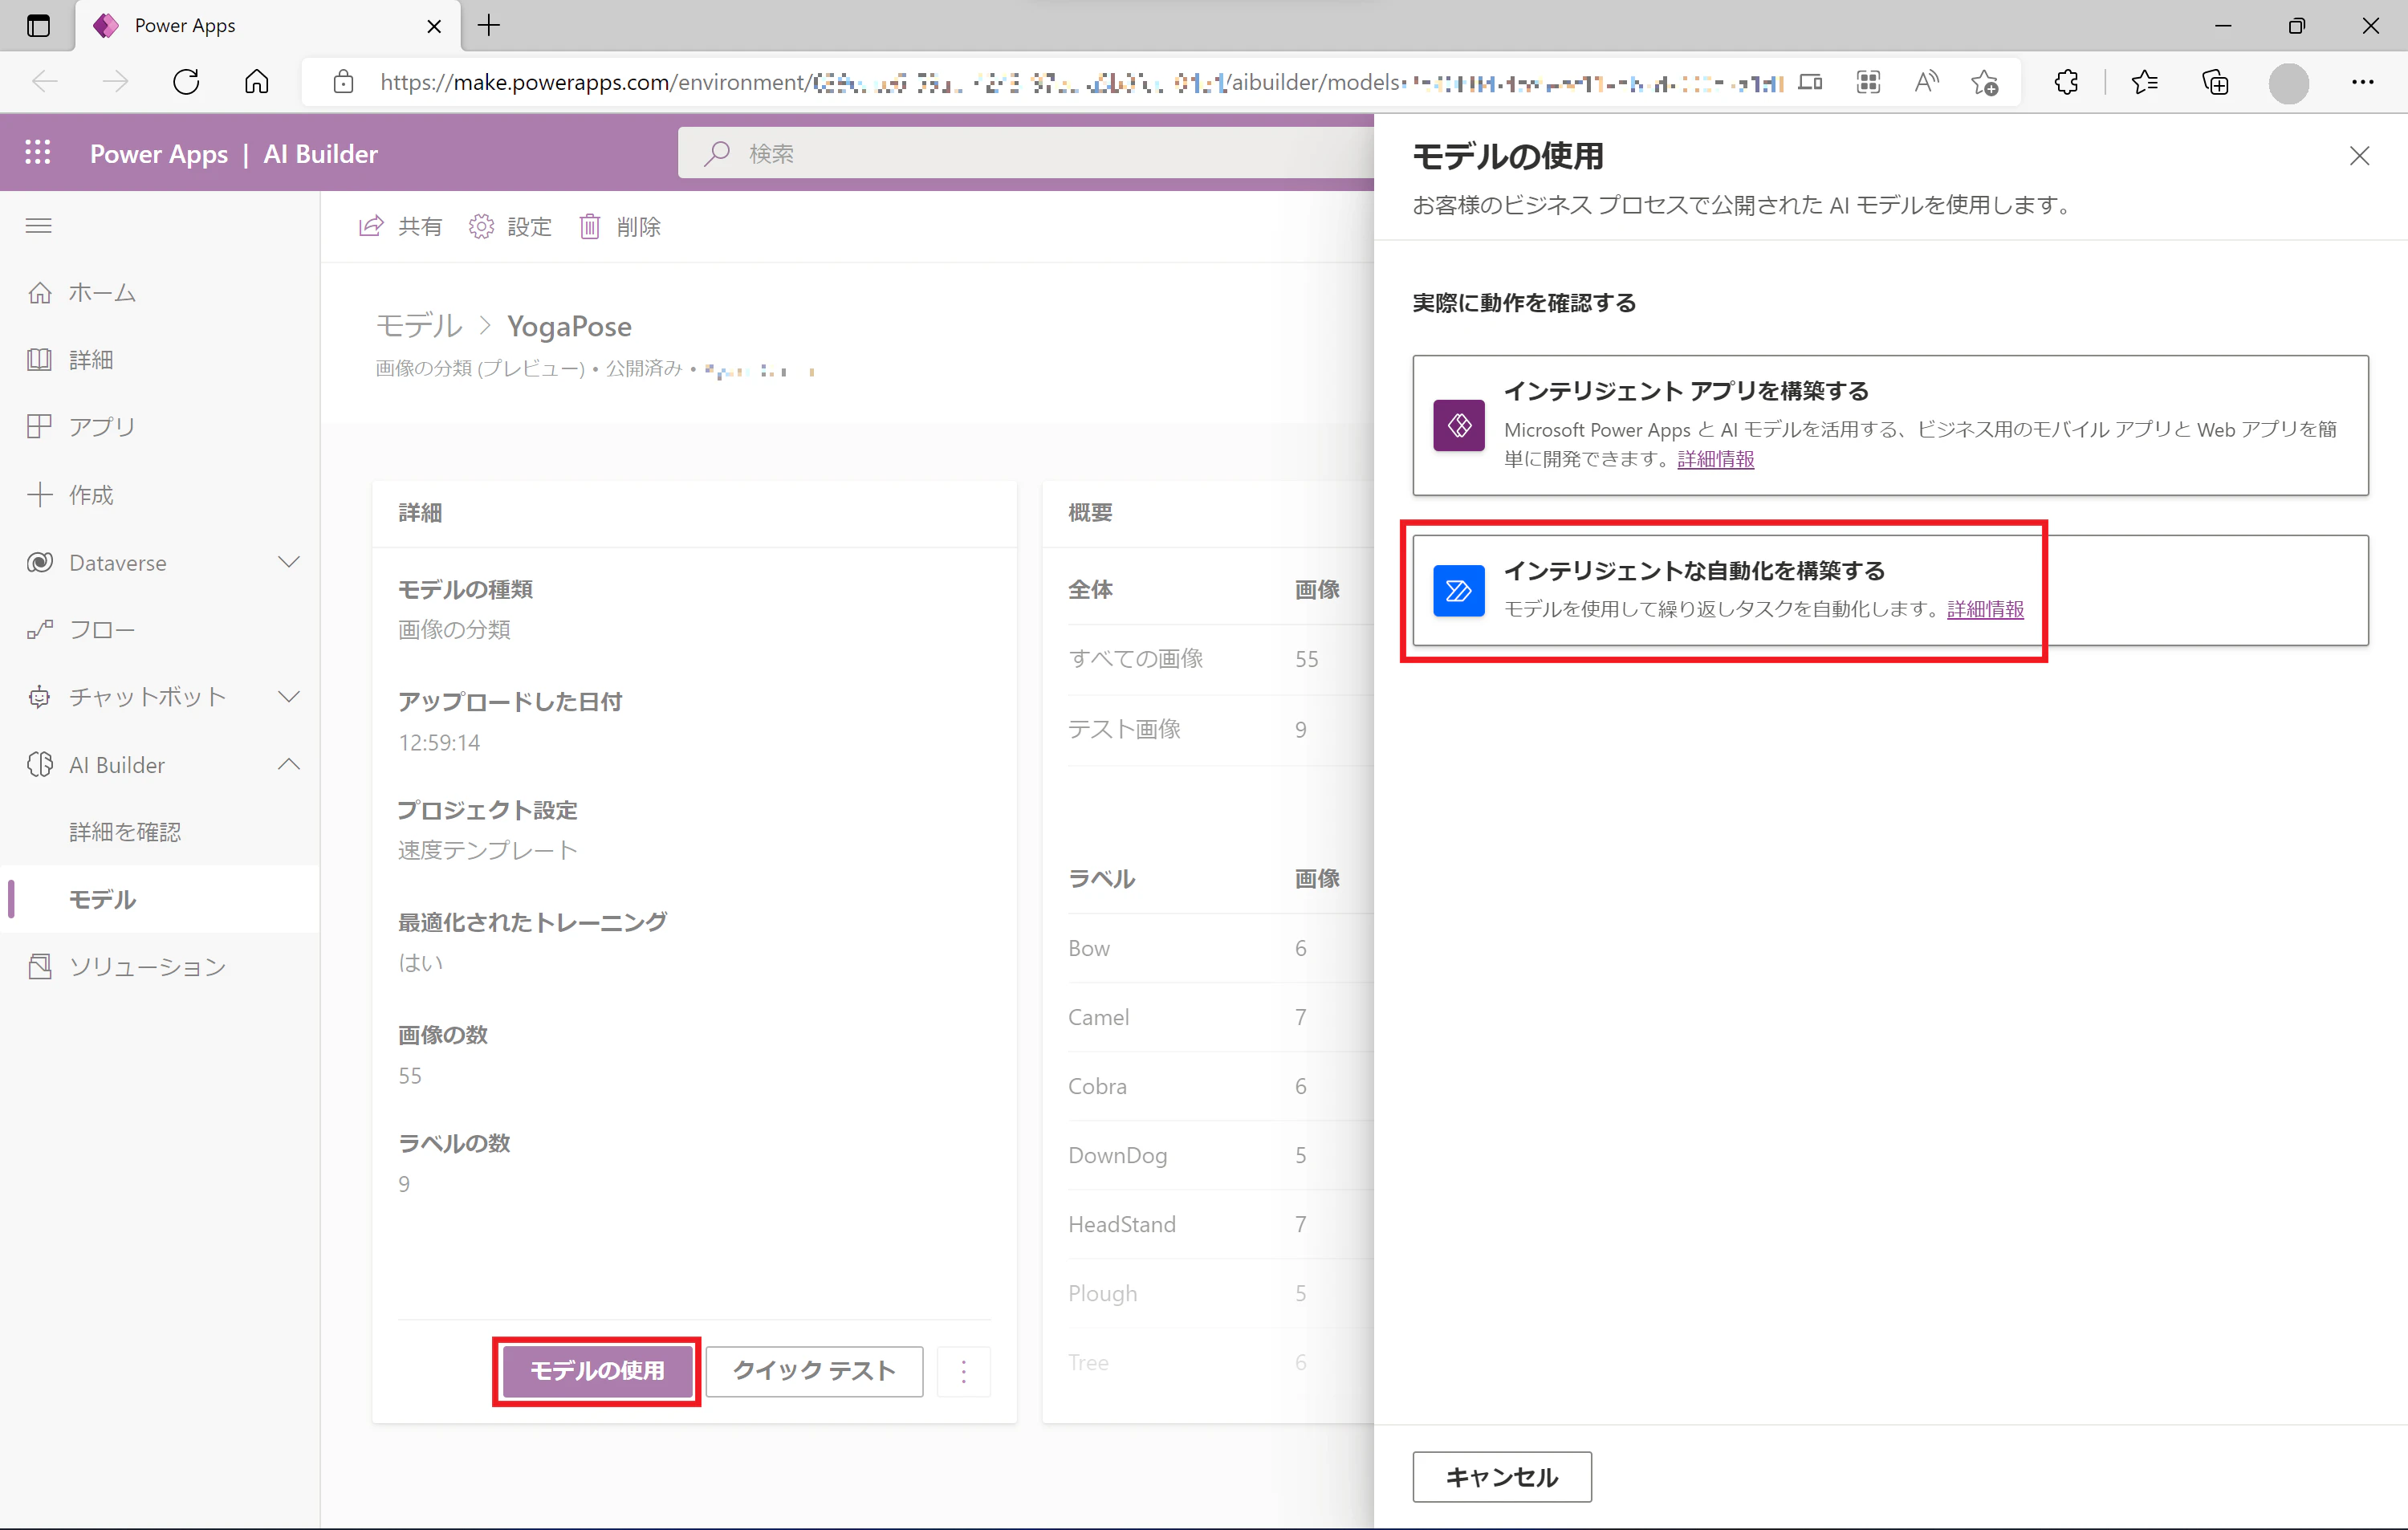
Task: Expand the Dataverse navigation section
Action: click(x=289, y=562)
